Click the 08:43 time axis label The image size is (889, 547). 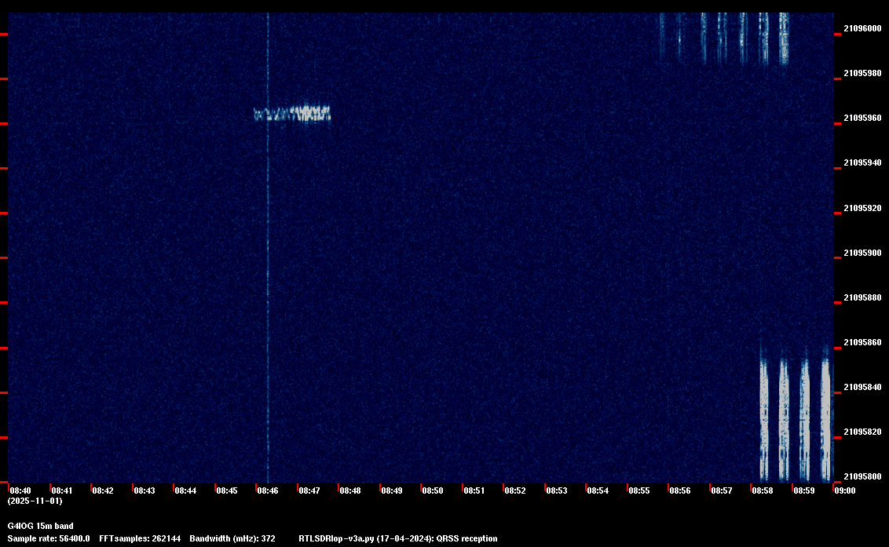tap(144, 490)
